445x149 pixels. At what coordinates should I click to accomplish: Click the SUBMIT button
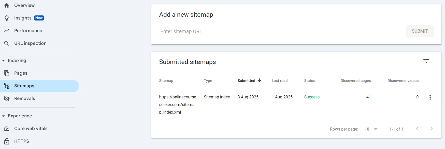(x=420, y=31)
